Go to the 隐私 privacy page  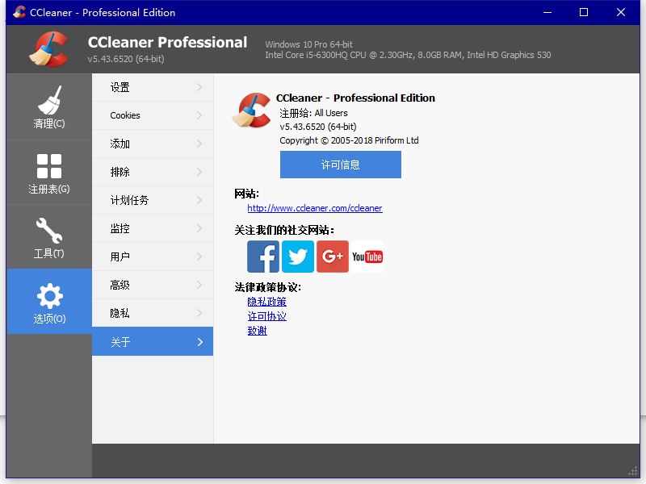(x=153, y=313)
